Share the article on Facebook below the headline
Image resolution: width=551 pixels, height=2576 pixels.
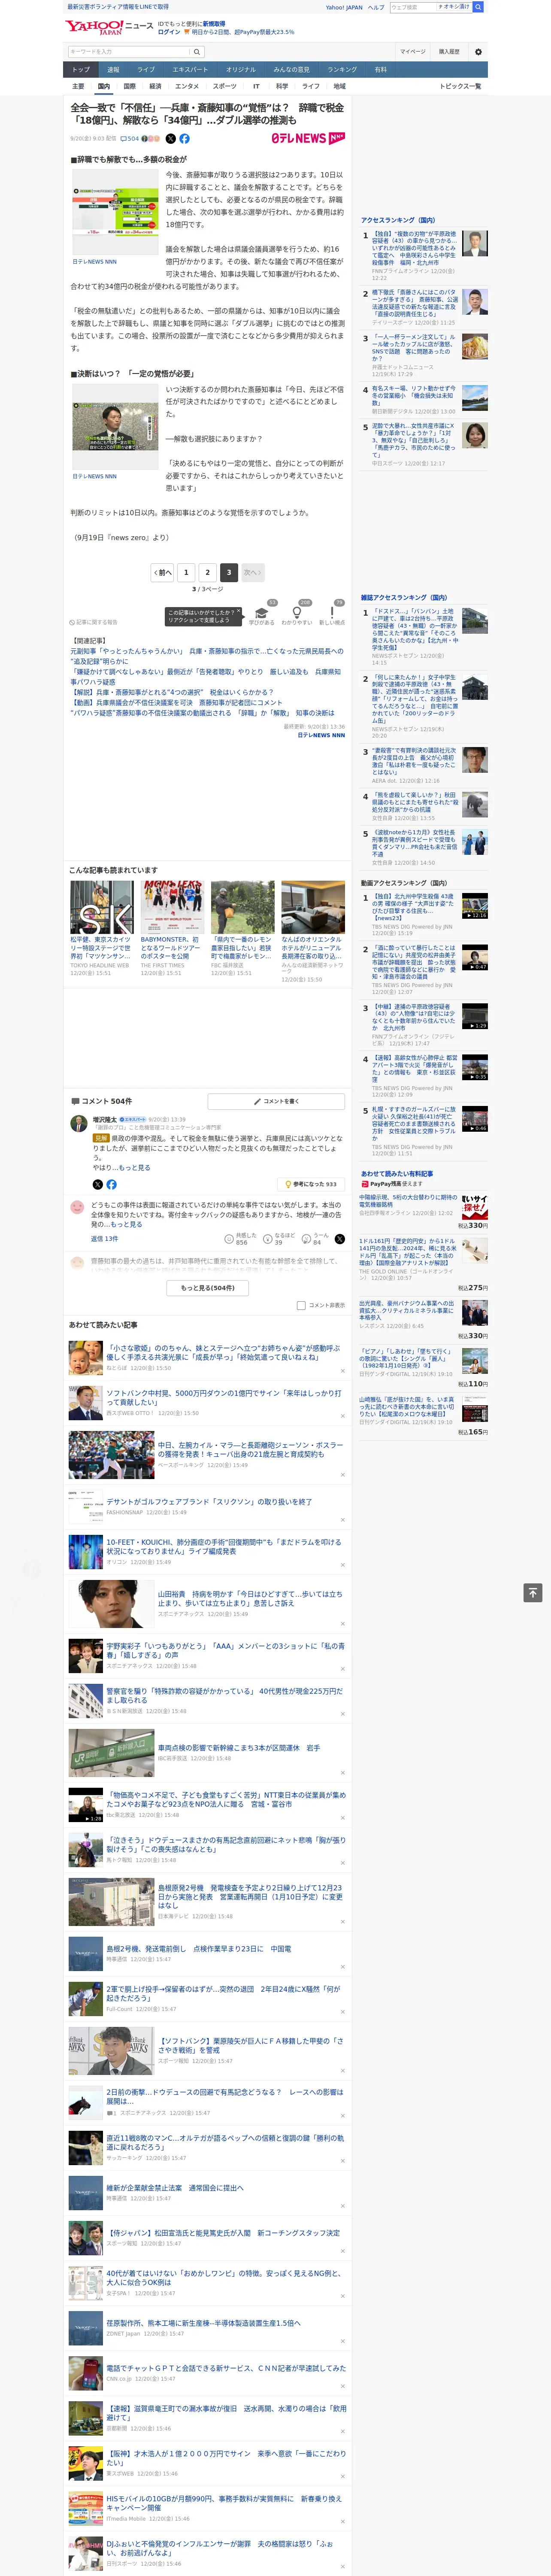(x=184, y=139)
